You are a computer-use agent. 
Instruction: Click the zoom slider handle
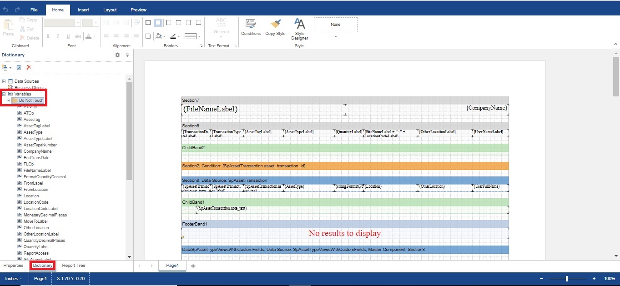567,279
